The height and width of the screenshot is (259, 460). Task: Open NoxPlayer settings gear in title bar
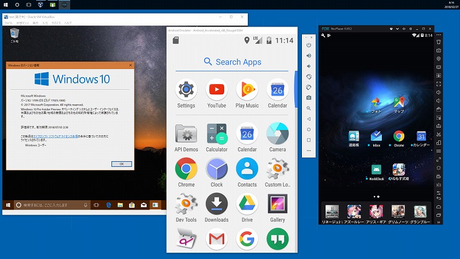pos(411,29)
